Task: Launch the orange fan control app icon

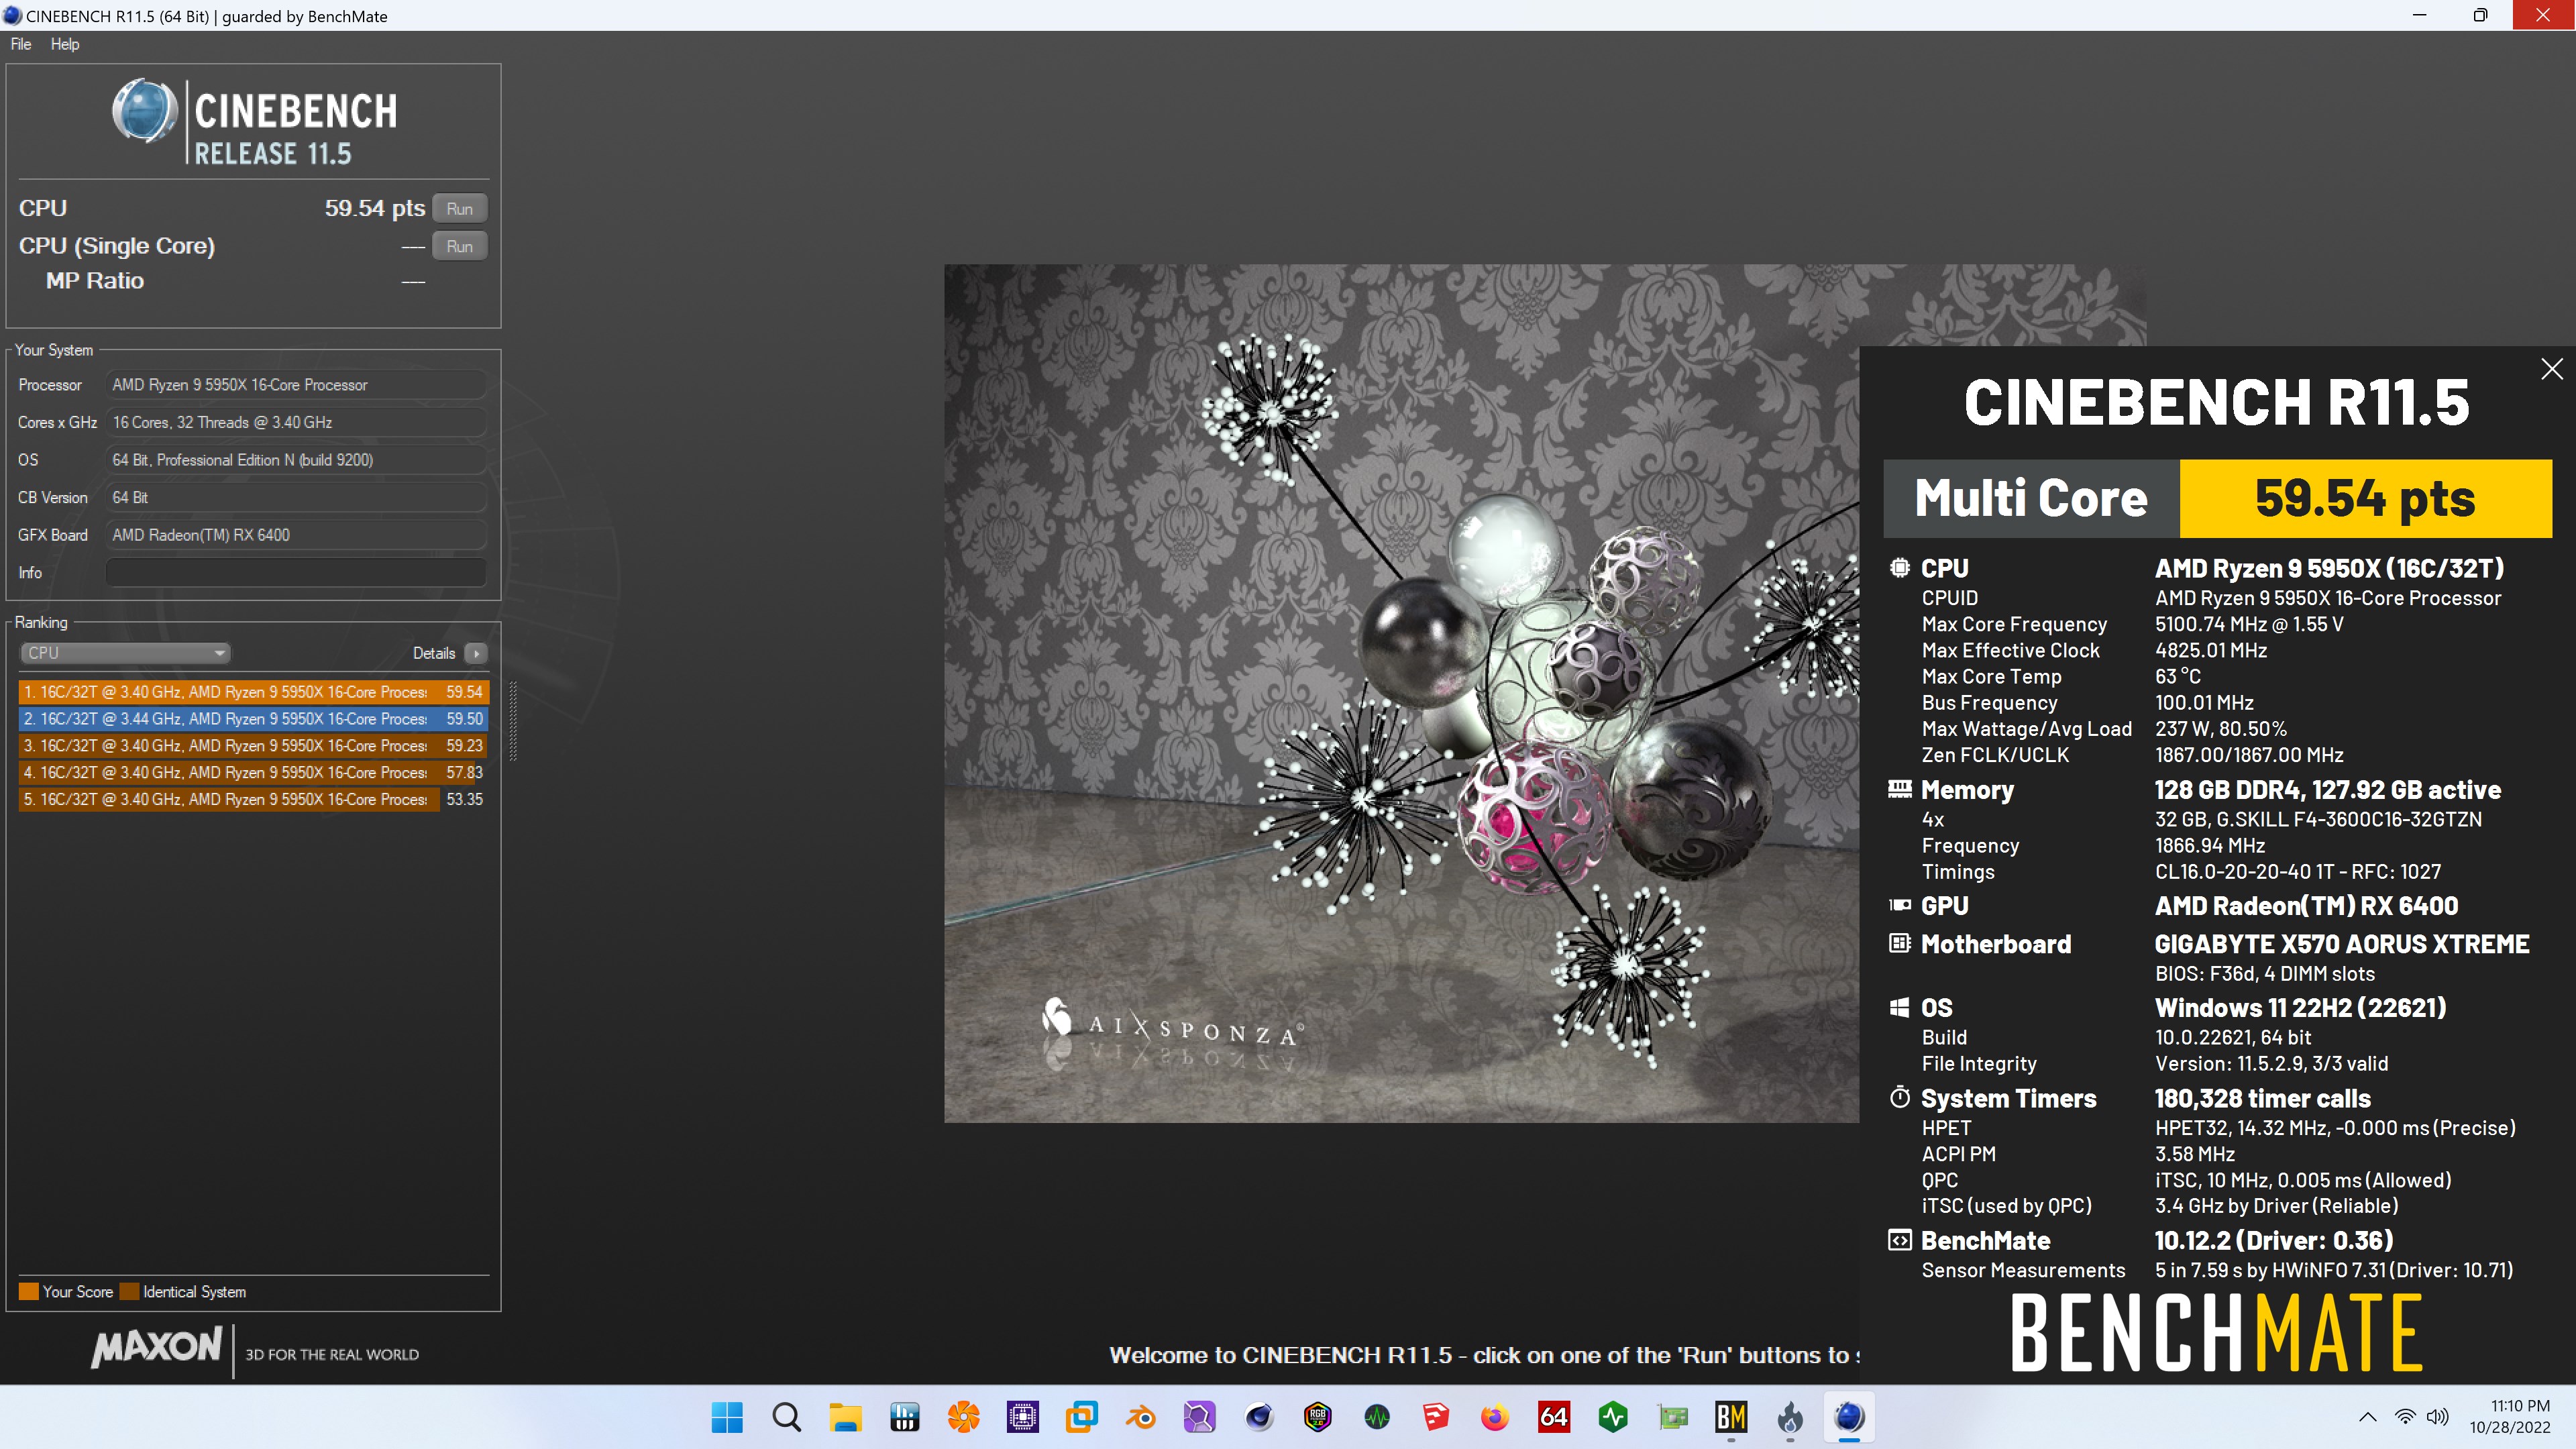Action: (x=963, y=1416)
